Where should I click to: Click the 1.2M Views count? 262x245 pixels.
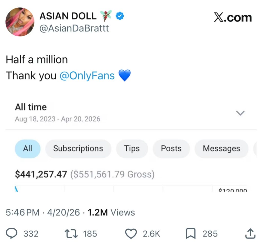111,212
